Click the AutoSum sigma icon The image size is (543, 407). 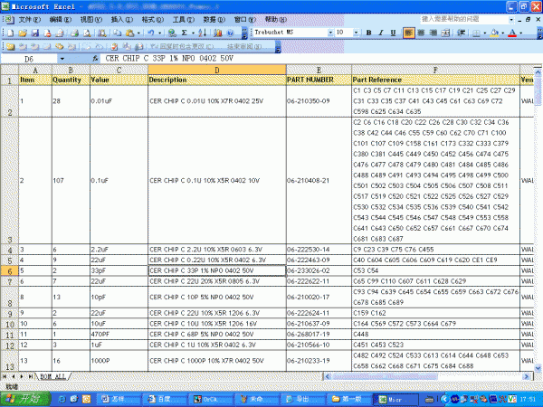(x=185, y=33)
